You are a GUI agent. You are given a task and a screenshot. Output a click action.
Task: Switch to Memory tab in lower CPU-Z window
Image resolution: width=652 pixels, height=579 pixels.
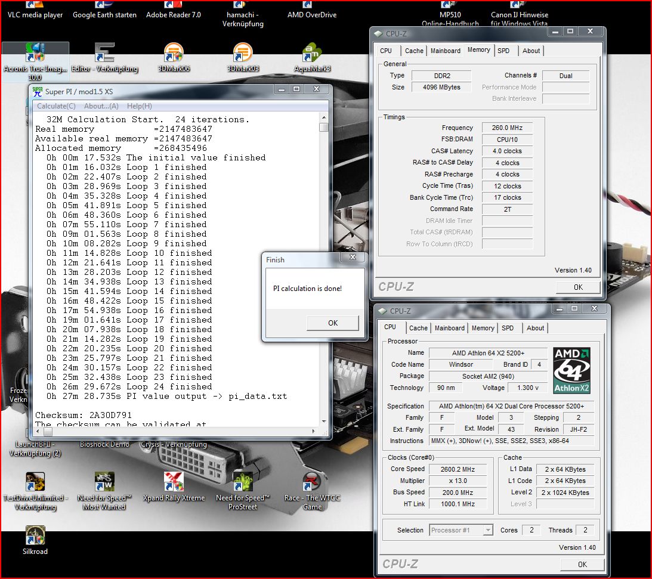[x=483, y=328]
